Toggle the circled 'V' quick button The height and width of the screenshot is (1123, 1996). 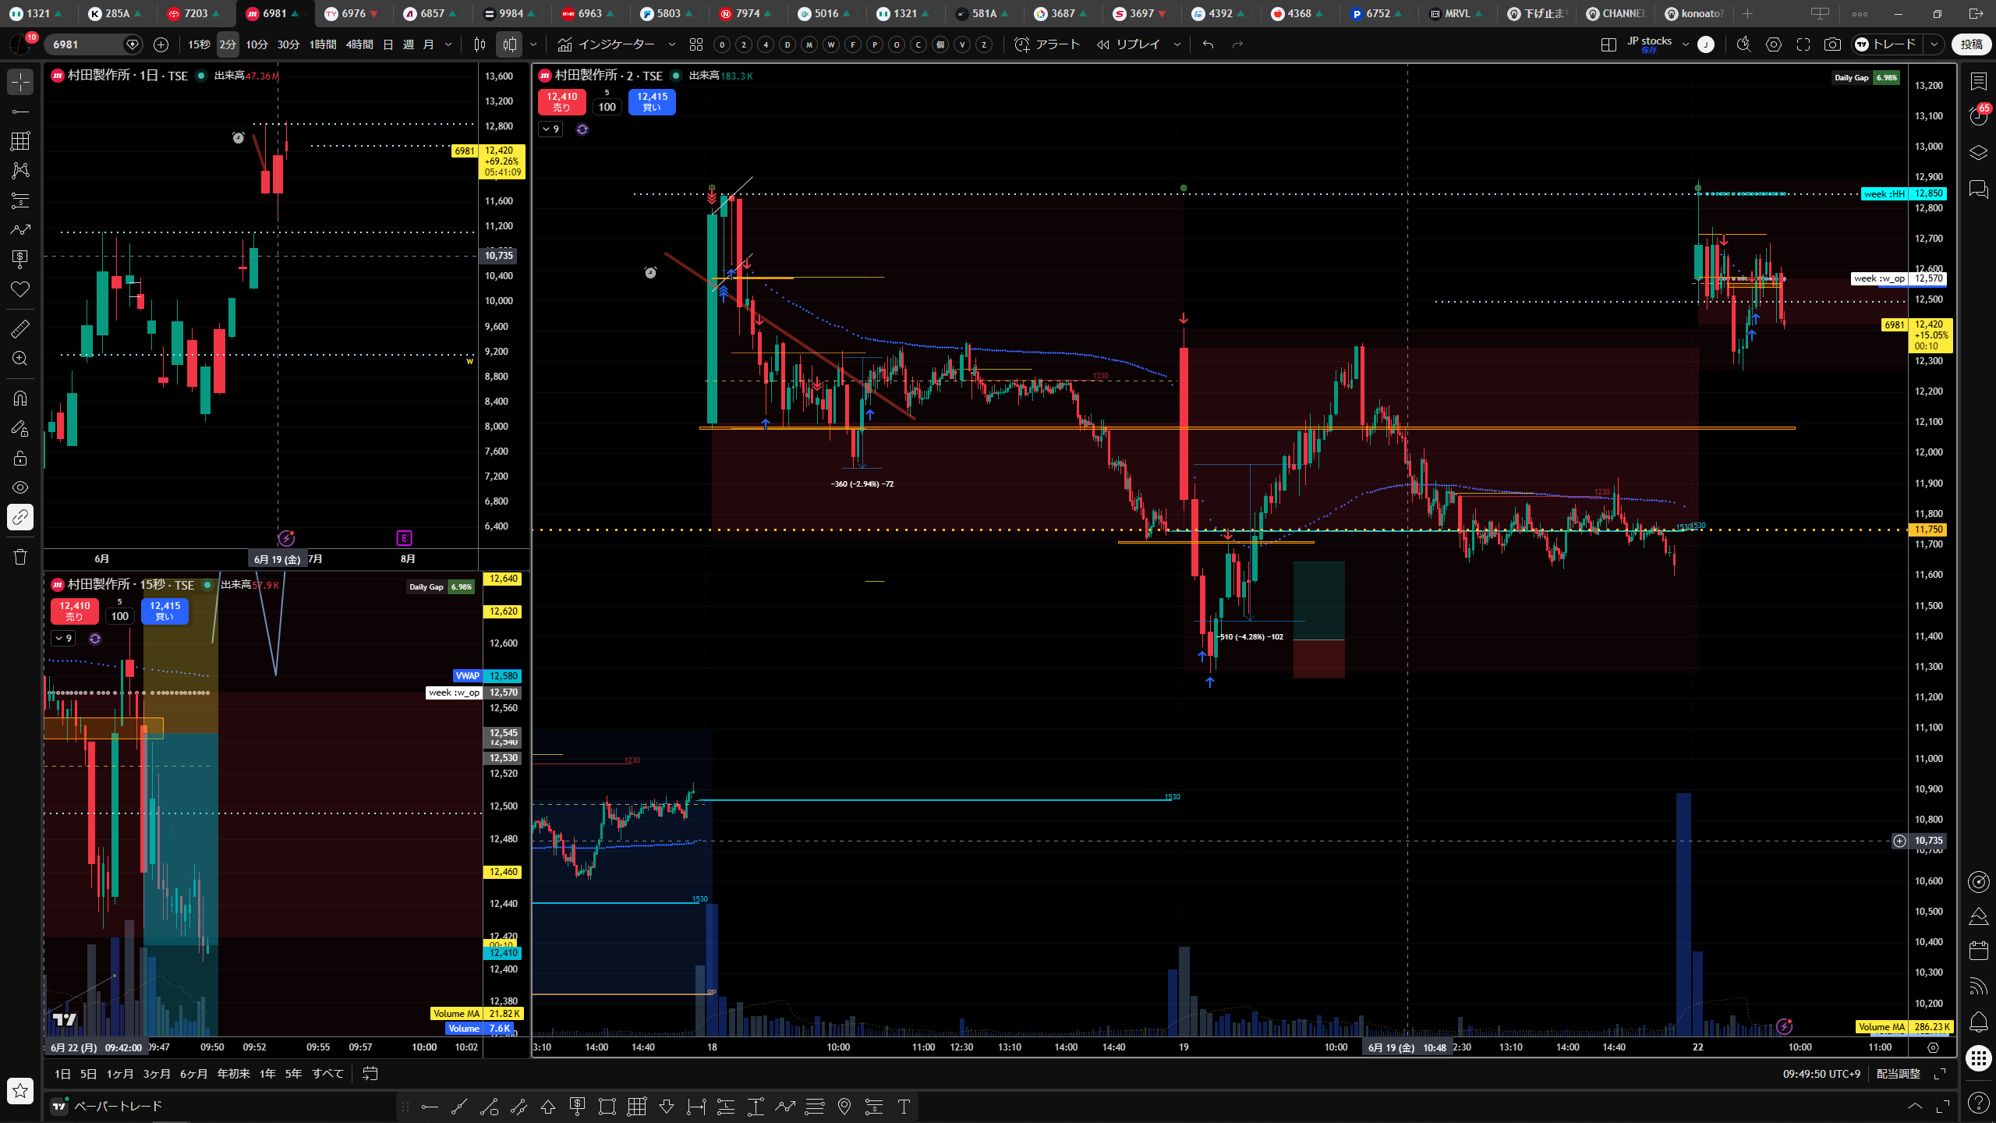pos(962,44)
